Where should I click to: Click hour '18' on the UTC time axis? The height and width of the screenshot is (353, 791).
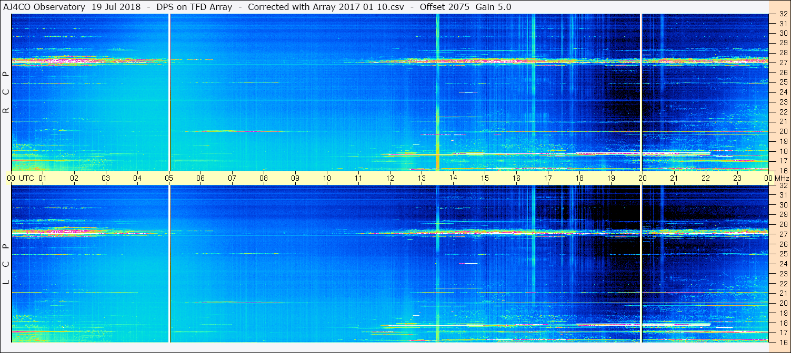(x=579, y=178)
